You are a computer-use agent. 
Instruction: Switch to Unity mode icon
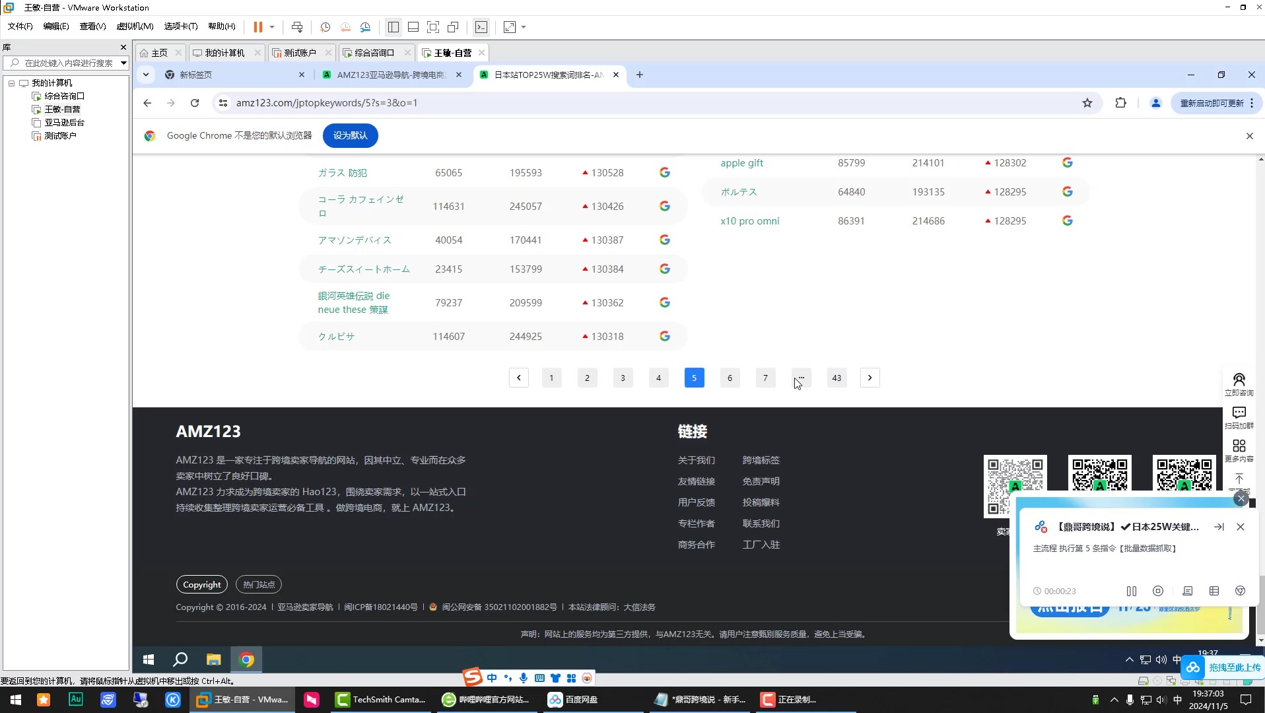pyautogui.click(x=453, y=27)
